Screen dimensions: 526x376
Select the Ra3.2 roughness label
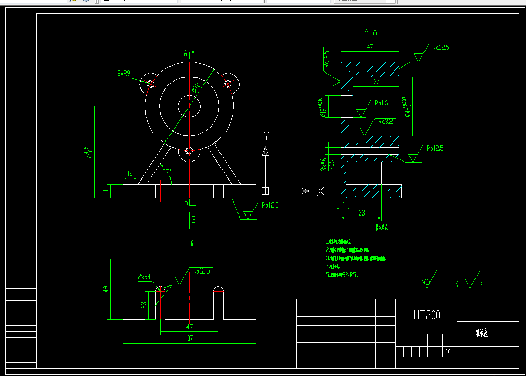pyautogui.click(x=385, y=121)
